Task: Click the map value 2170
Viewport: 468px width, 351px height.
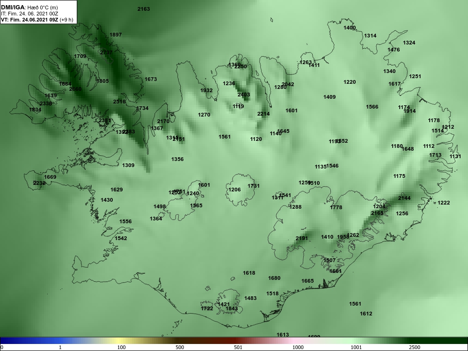Action: click(163, 121)
